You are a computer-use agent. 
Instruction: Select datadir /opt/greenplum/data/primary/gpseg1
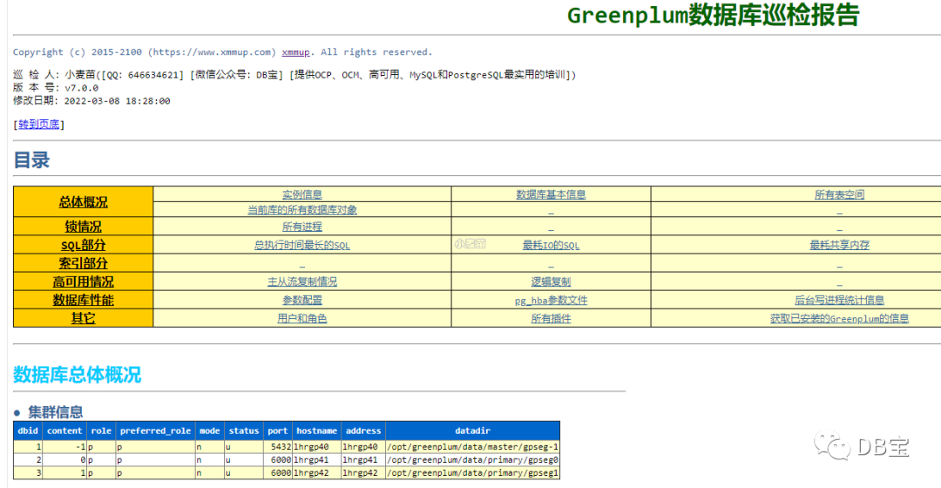pos(473,473)
